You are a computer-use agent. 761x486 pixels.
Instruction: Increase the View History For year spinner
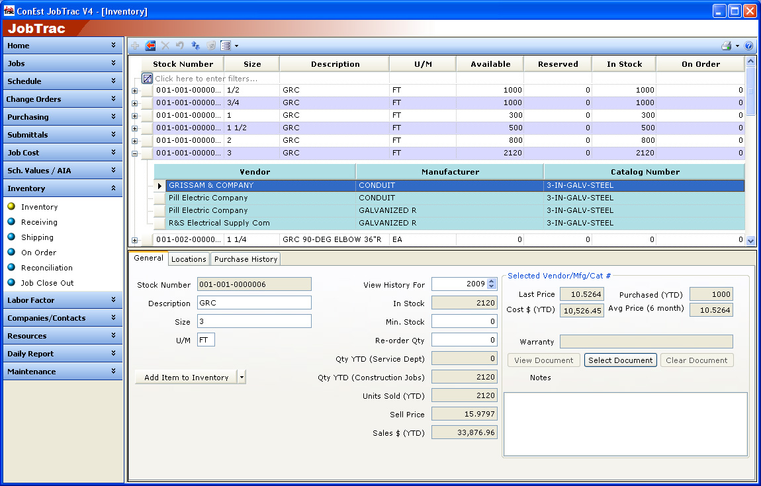(492, 281)
